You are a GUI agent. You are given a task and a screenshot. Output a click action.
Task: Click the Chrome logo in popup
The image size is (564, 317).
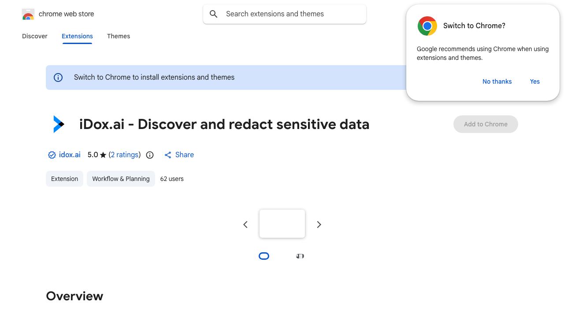tap(427, 26)
